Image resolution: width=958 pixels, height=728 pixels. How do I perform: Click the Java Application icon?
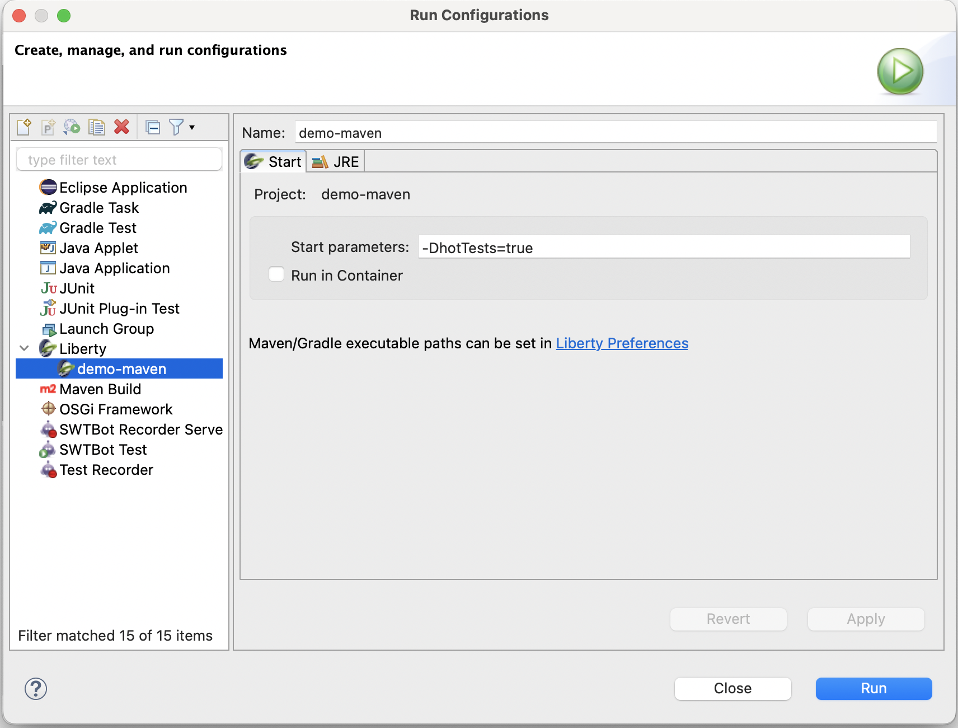tap(48, 268)
